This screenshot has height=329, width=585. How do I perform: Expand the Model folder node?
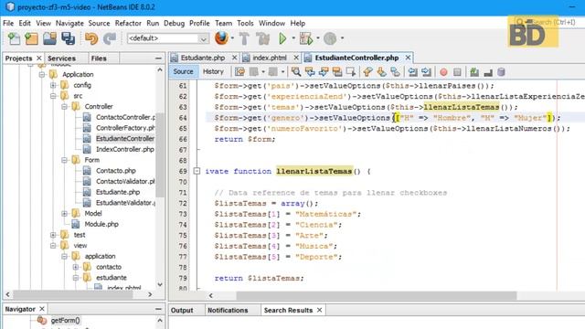coord(64,213)
